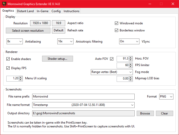Open the File name format Timestamp dropdown

tap(83, 105)
